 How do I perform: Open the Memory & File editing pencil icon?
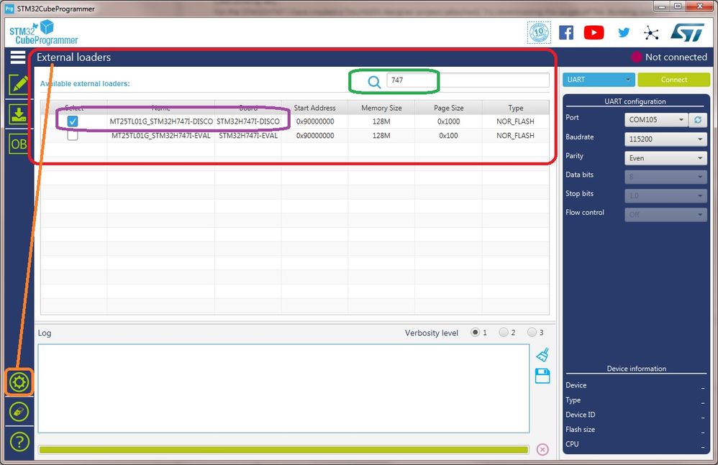coord(19,85)
